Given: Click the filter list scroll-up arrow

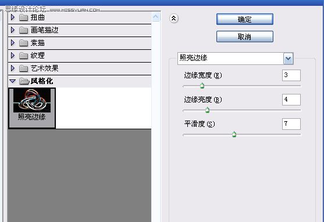Looking at the screenshot, I should [x=156, y=17].
